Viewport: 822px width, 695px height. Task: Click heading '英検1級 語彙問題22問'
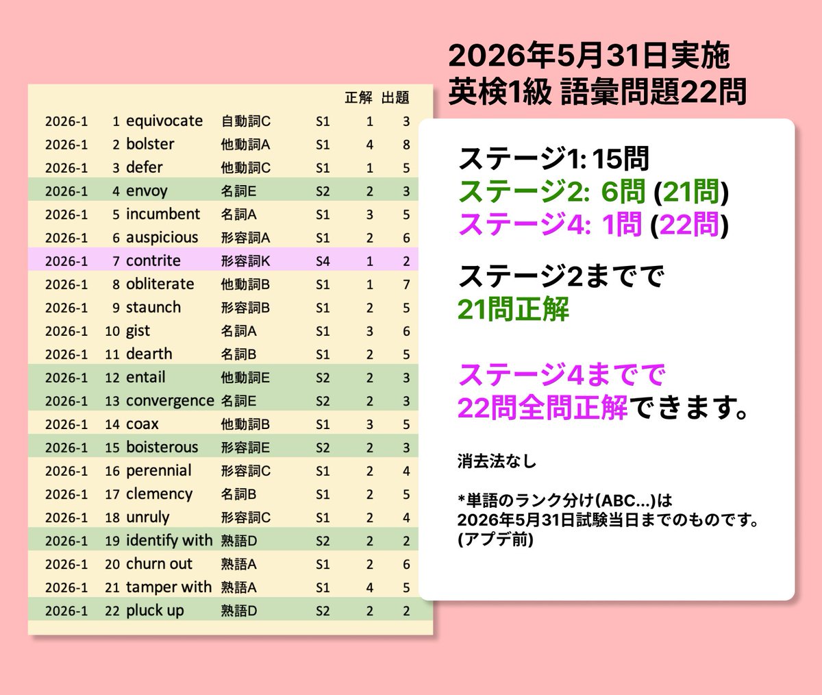tap(597, 91)
